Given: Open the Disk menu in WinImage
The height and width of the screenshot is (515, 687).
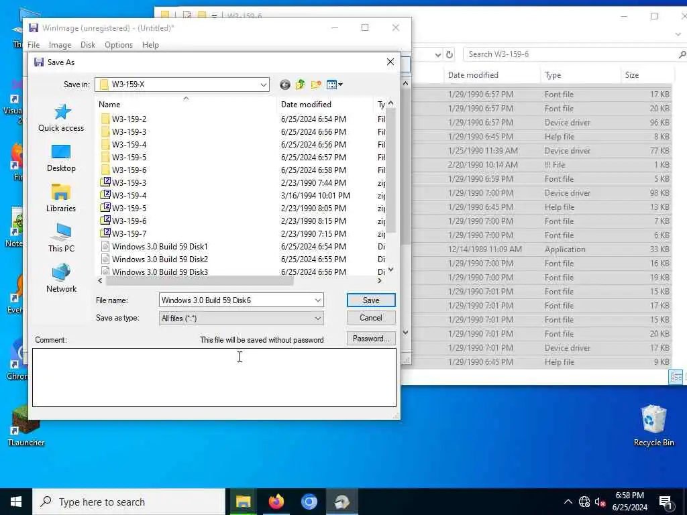Looking at the screenshot, I should coord(88,45).
